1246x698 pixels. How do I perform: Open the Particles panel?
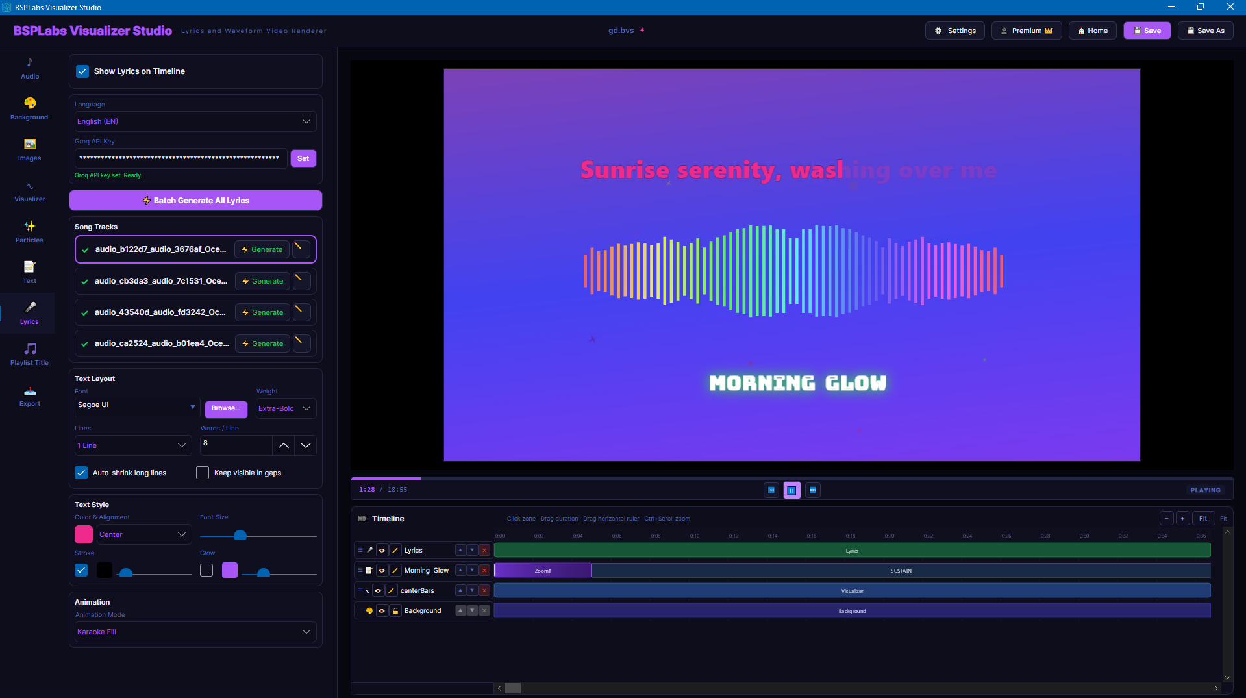click(x=29, y=232)
